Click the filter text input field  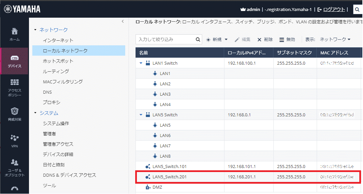click(165, 39)
